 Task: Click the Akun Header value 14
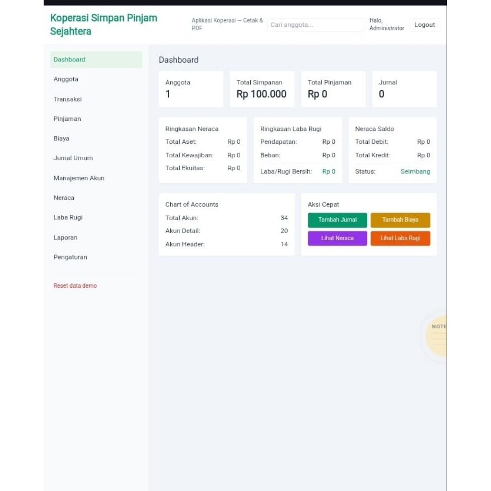[x=284, y=244]
